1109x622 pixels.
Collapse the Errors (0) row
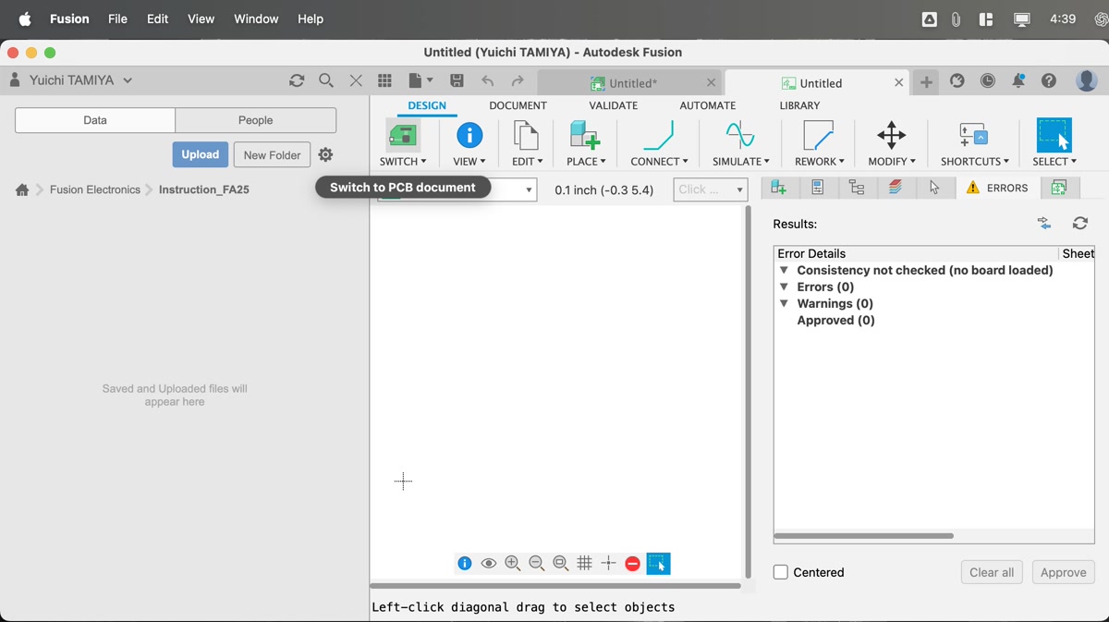tap(784, 287)
